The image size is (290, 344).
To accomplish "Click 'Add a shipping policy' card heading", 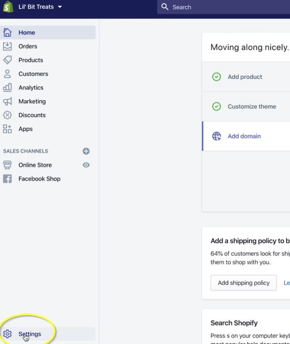I will [250, 241].
